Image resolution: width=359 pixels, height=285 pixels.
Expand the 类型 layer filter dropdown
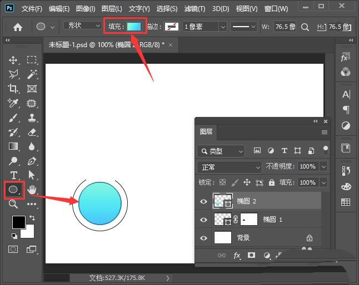tap(221, 151)
